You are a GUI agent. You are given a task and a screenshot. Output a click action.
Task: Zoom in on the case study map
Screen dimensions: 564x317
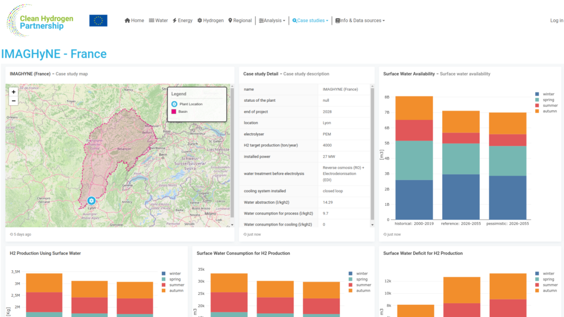[13, 92]
